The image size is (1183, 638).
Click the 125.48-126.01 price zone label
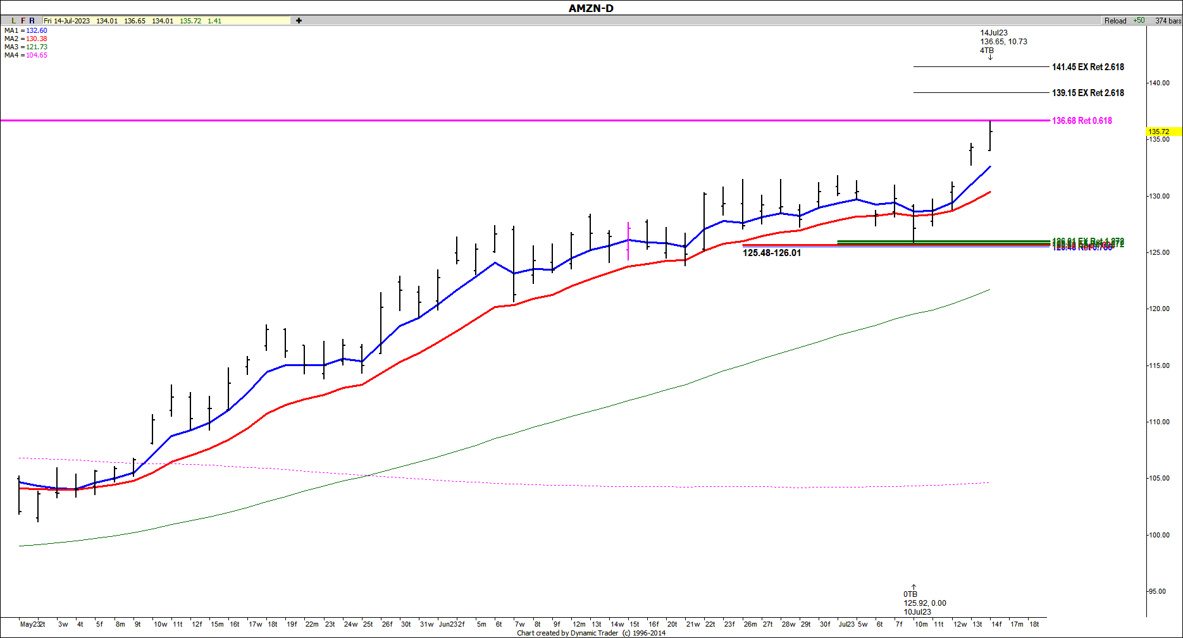coord(772,253)
